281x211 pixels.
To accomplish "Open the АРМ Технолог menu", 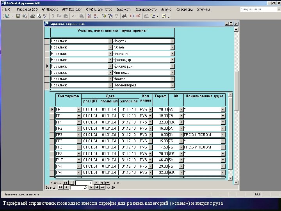I will [72, 9].
